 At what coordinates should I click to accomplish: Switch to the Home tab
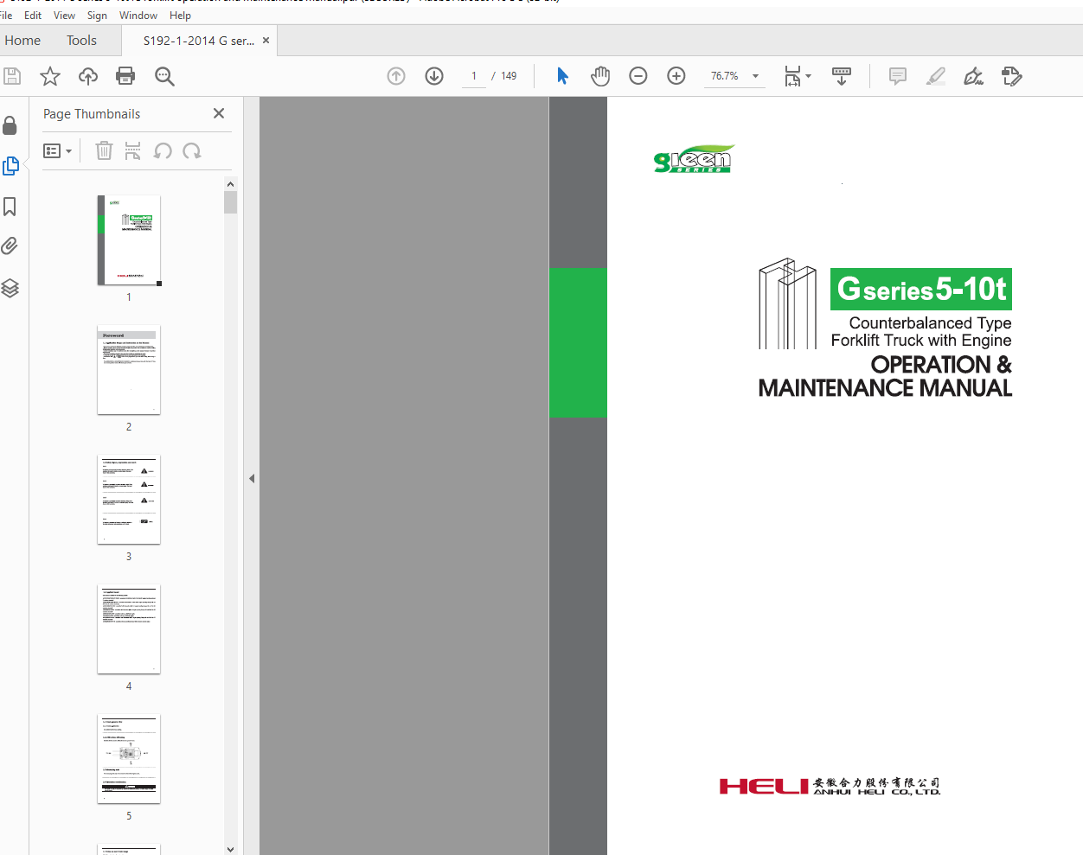coord(22,41)
